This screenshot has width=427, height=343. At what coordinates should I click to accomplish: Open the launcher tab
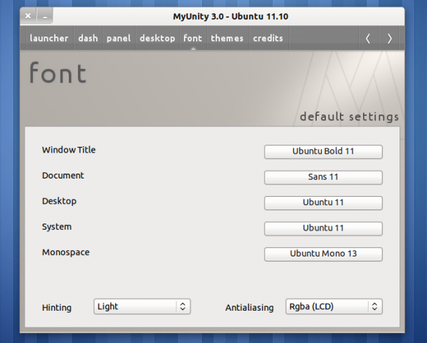tap(49, 38)
